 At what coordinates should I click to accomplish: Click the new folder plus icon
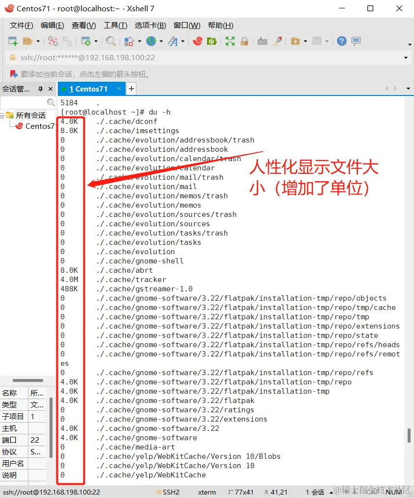(x=295, y=41)
